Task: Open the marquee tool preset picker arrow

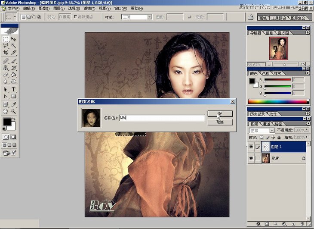Action: click(15, 17)
